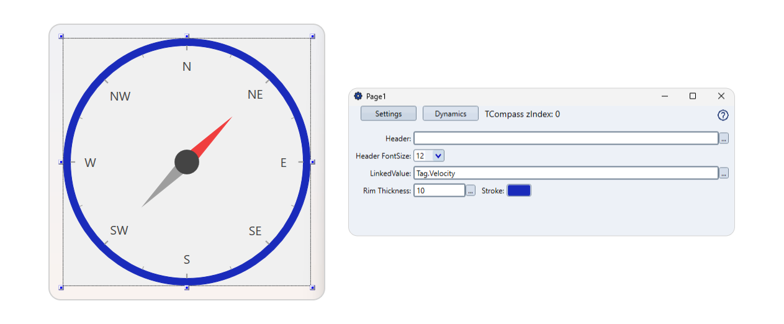The image size is (784, 324).
Task: Open the Dynamics tab
Action: (450, 114)
